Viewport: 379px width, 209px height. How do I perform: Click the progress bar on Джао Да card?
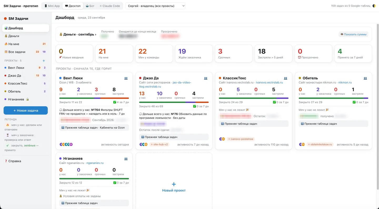coord(174,102)
